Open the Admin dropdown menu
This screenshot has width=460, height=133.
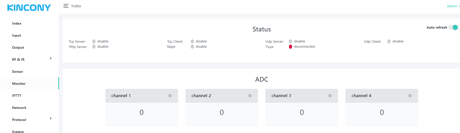(453, 6)
